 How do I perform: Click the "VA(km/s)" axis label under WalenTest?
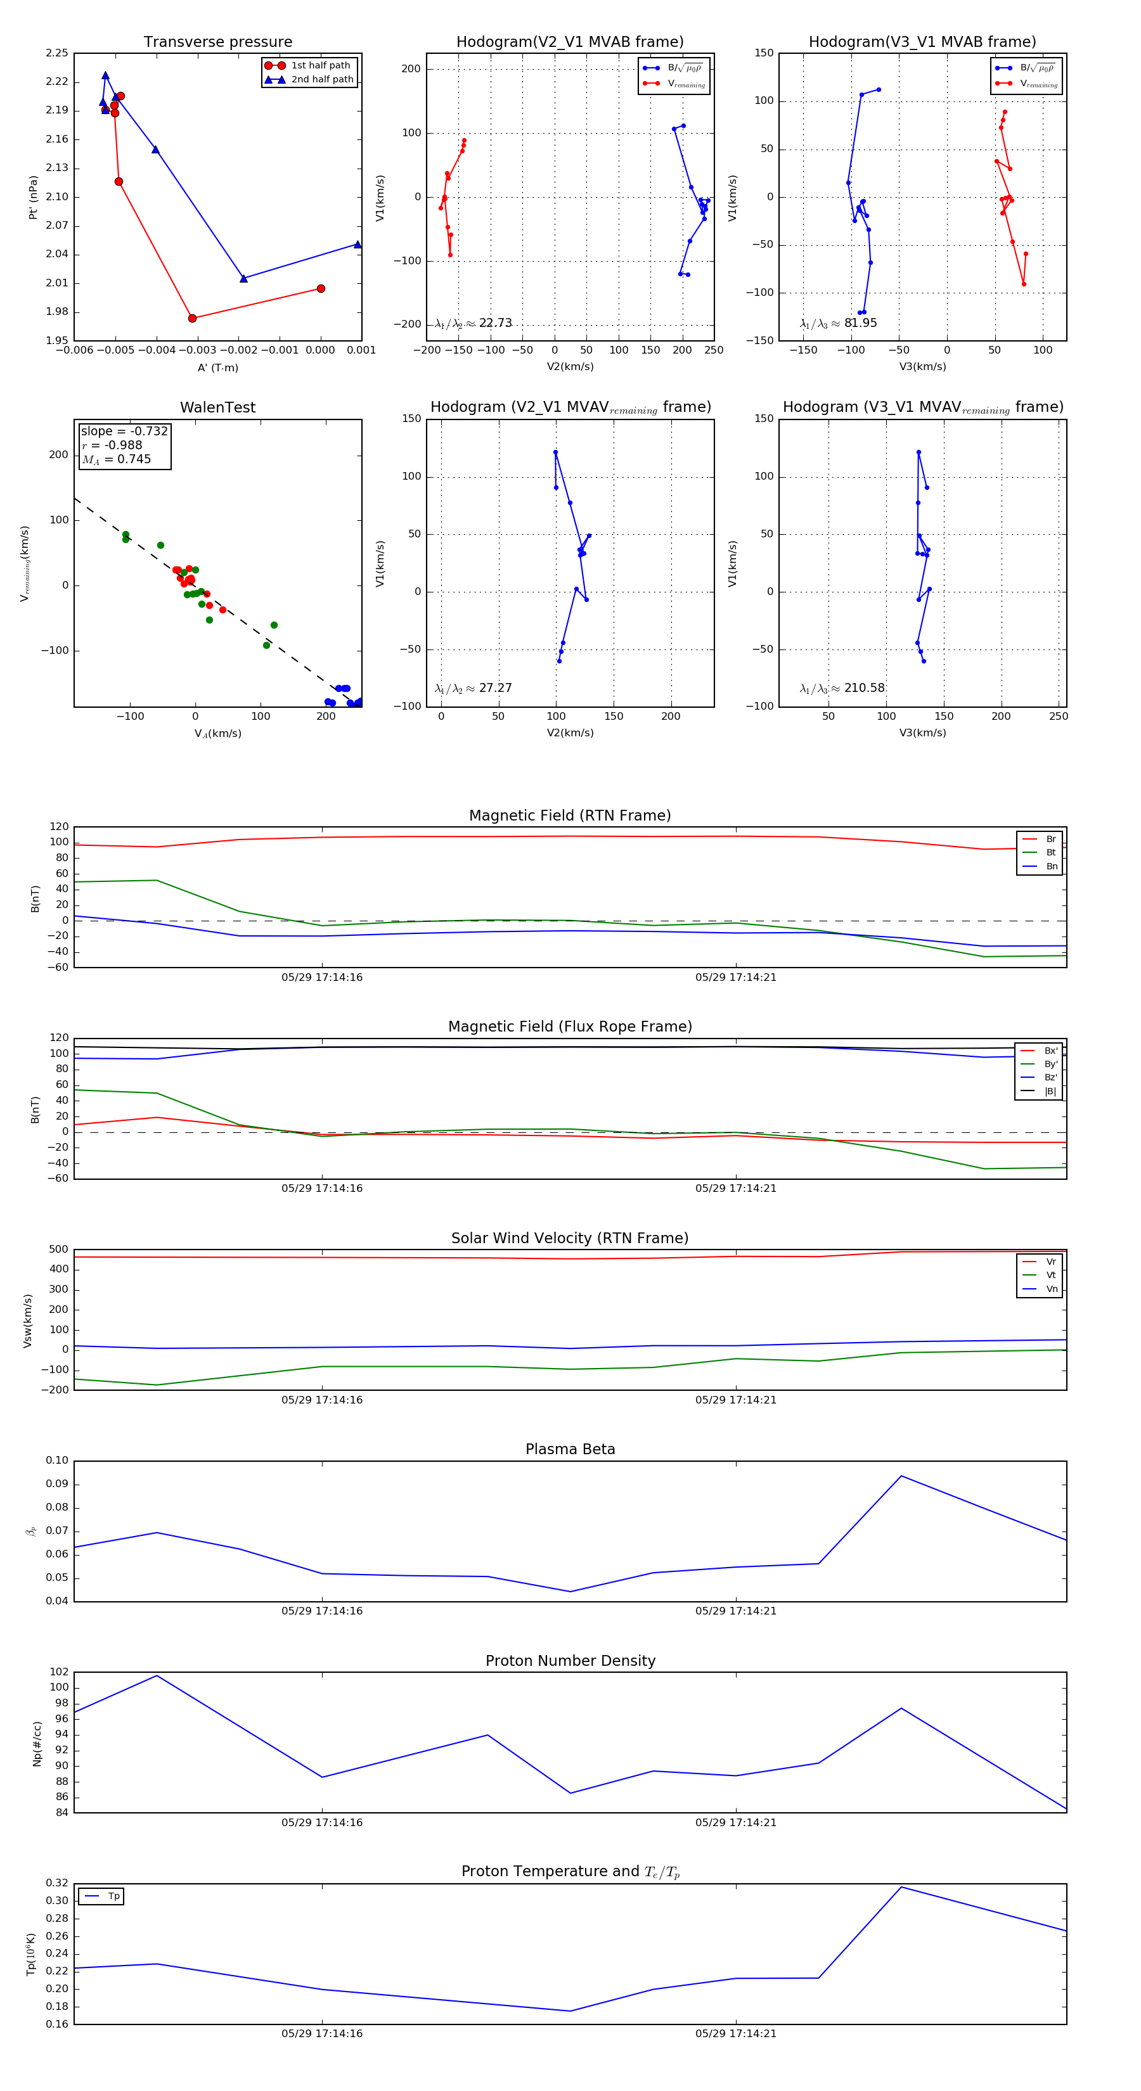[x=217, y=734]
